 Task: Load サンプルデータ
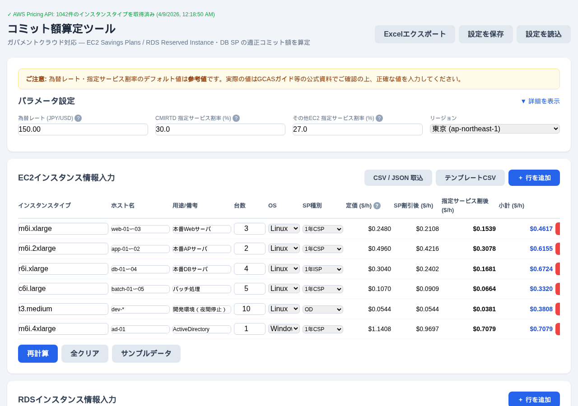pyautogui.click(x=146, y=354)
